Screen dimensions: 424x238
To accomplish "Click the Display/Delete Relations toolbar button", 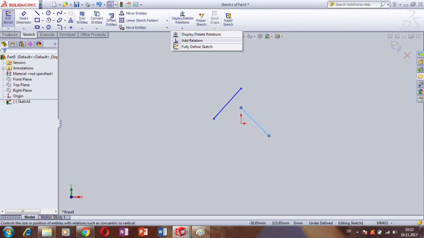I will click(182, 18).
